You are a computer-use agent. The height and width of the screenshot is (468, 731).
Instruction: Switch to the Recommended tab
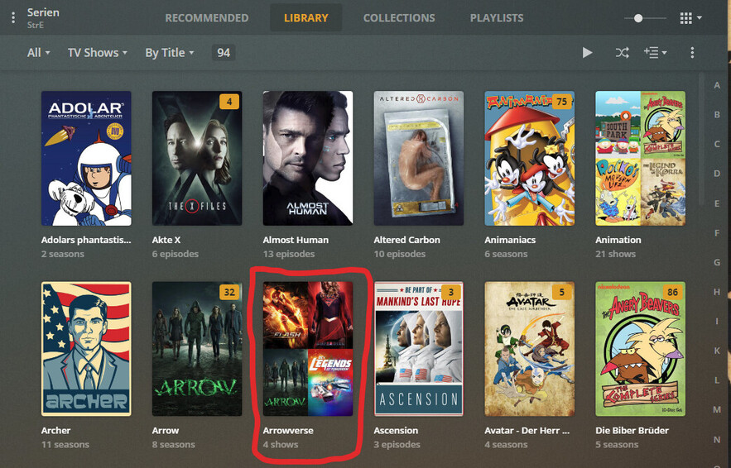click(206, 18)
